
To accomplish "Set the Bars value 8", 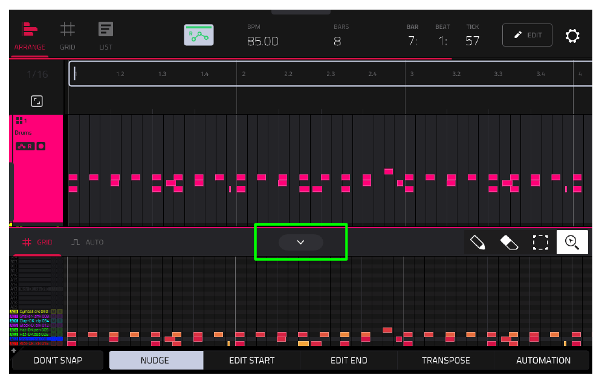I will (337, 41).
